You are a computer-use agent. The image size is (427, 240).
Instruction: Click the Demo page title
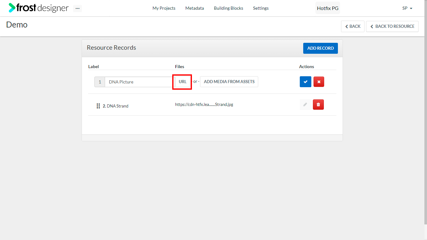tap(17, 25)
